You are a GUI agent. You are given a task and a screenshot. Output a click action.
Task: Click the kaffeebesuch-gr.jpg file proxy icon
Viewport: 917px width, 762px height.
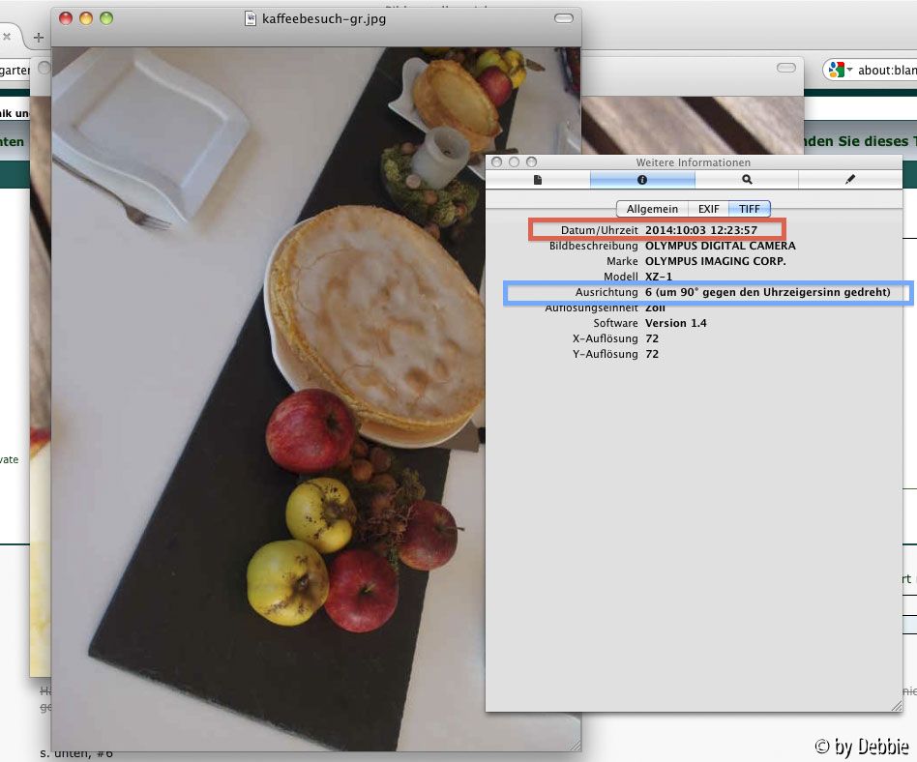251,18
